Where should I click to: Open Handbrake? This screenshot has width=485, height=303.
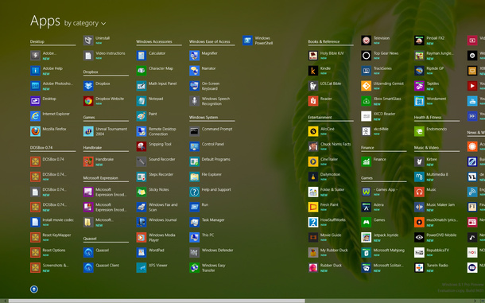tap(99, 162)
